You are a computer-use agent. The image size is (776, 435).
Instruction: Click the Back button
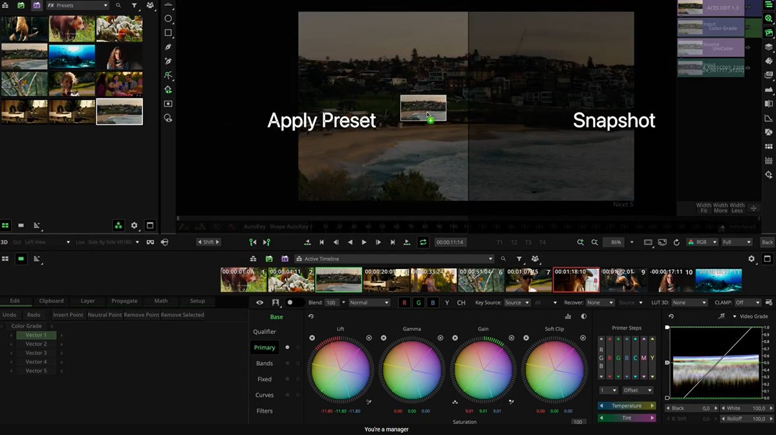768,242
